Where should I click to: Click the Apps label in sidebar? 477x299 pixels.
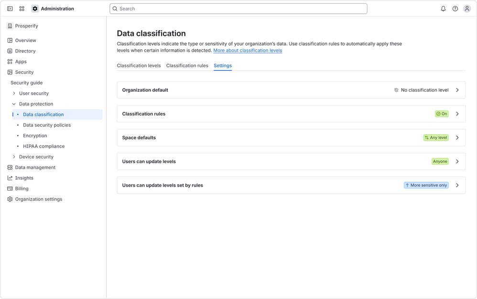tap(21, 62)
